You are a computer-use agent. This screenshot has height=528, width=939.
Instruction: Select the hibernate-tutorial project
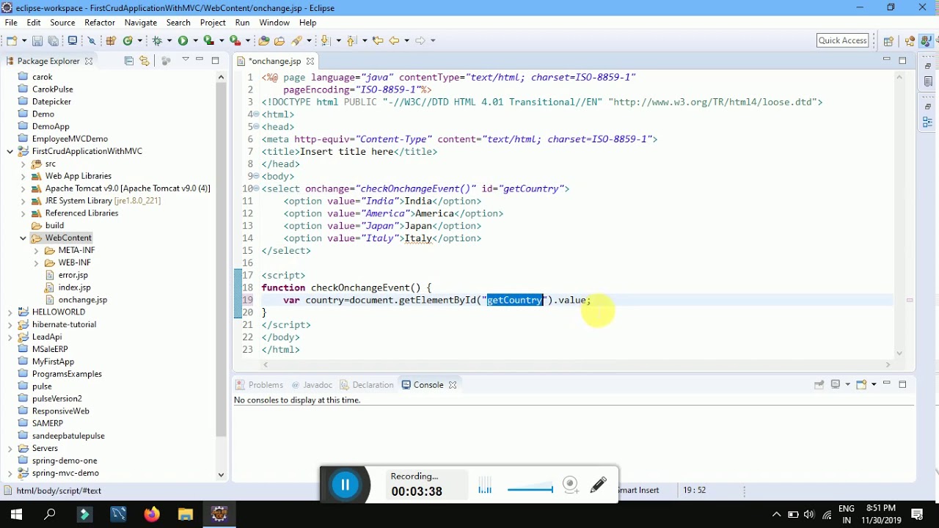click(64, 324)
